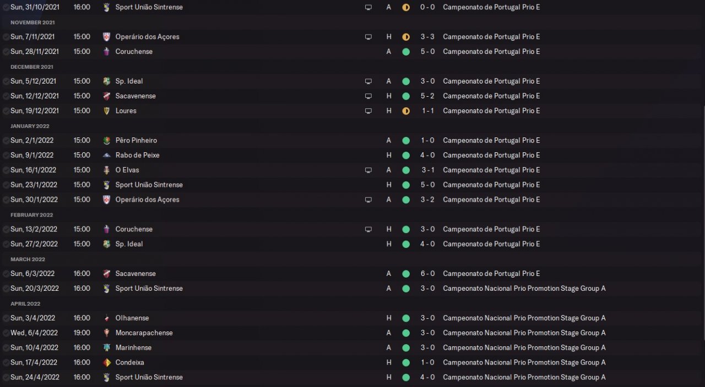The width and height of the screenshot is (705, 387).
Task: Open the 6 - 0 result against Sacavenense
Action: click(427, 273)
